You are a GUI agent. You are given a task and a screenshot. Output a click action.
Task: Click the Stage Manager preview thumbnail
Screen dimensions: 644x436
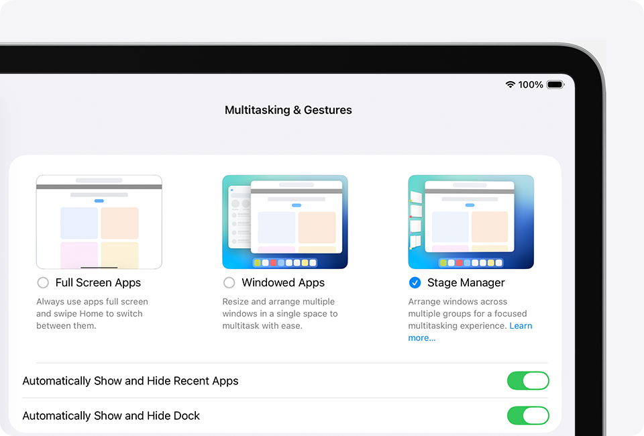tap(471, 222)
